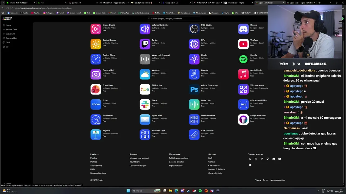Click the Manage cookies link
The height and width of the screenshot is (194, 346).
point(278,180)
